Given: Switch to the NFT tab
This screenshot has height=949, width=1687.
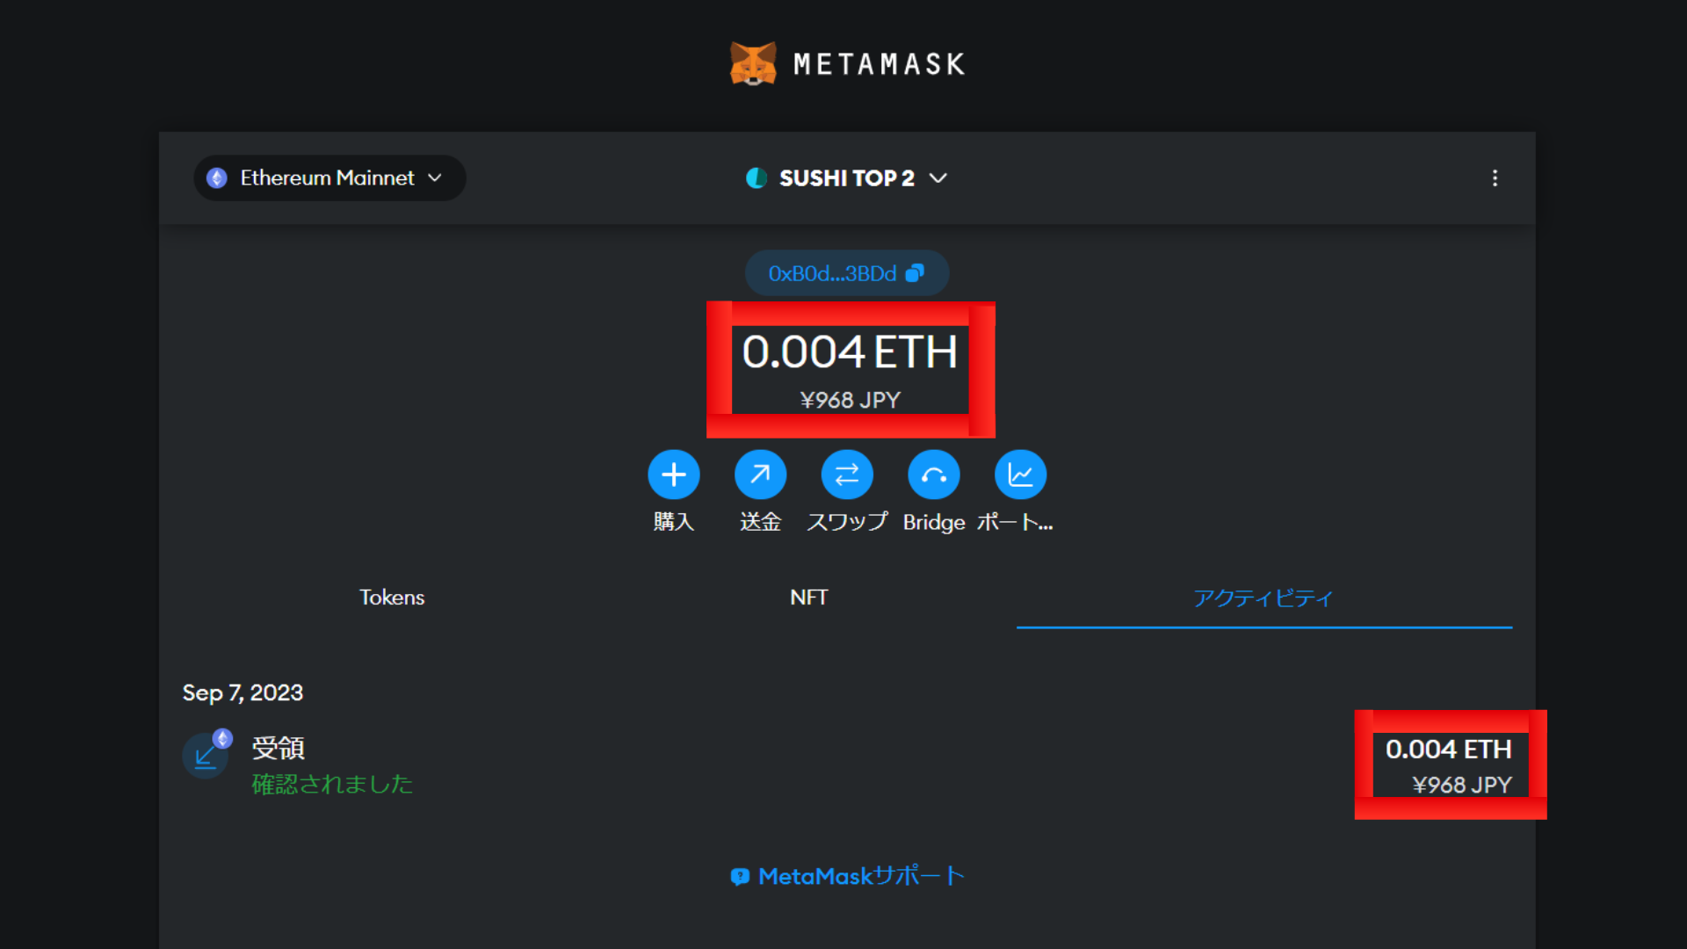Looking at the screenshot, I should [x=808, y=598].
